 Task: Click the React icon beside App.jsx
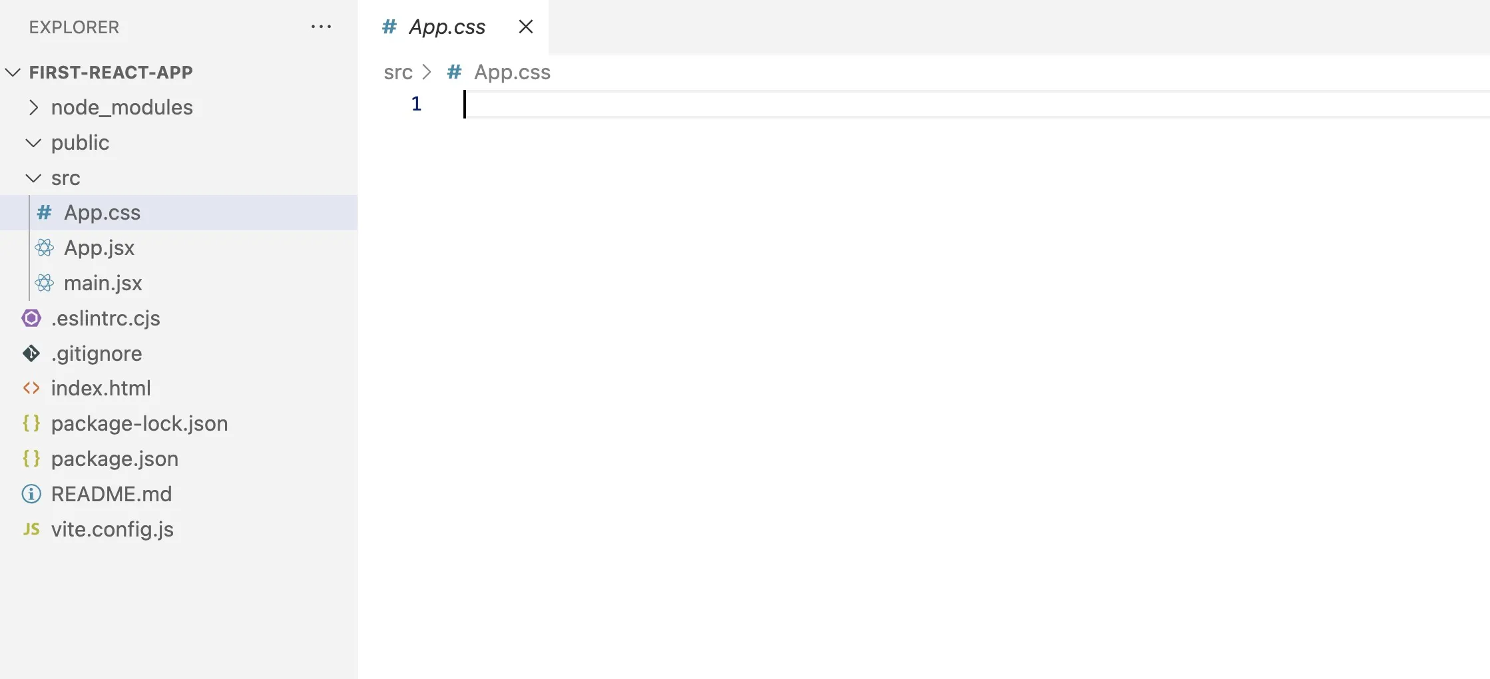click(x=45, y=248)
